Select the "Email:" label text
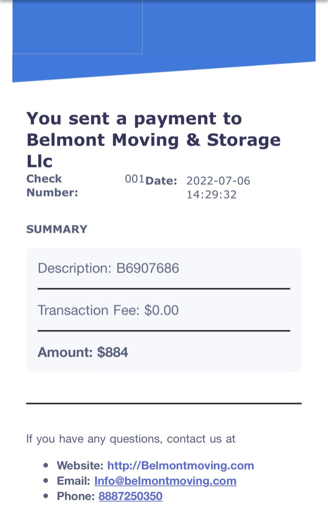 tap(73, 481)
